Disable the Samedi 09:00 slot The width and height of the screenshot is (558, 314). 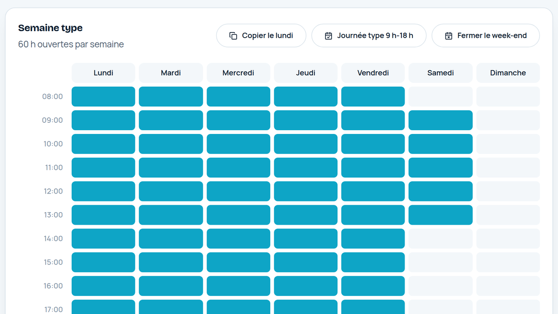(440, 120)
